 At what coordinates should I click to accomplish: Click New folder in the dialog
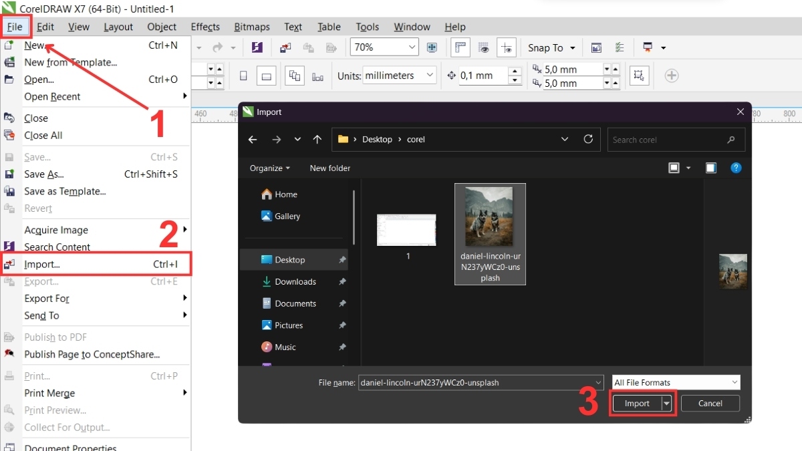[x=330, y=168]
